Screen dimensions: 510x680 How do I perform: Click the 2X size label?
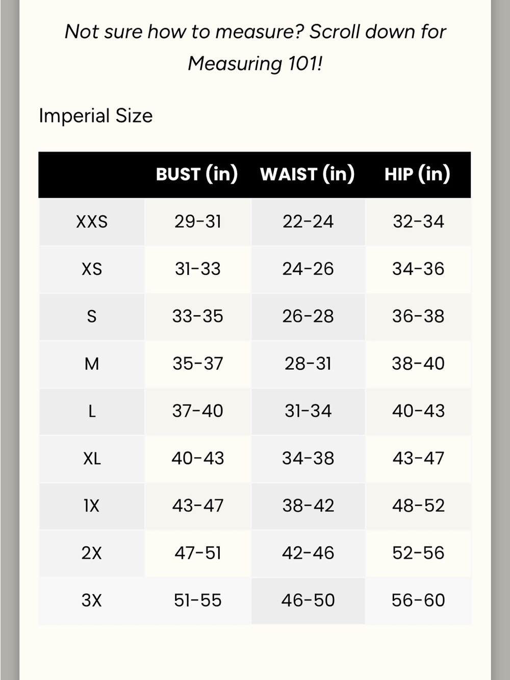point(92,553)
